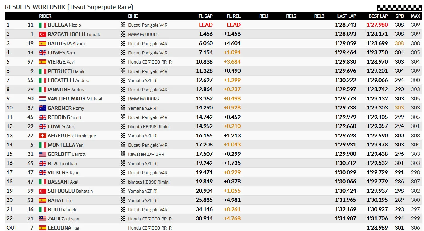Click the Spanish flag beside RABAT Tito

coord(42,200)
